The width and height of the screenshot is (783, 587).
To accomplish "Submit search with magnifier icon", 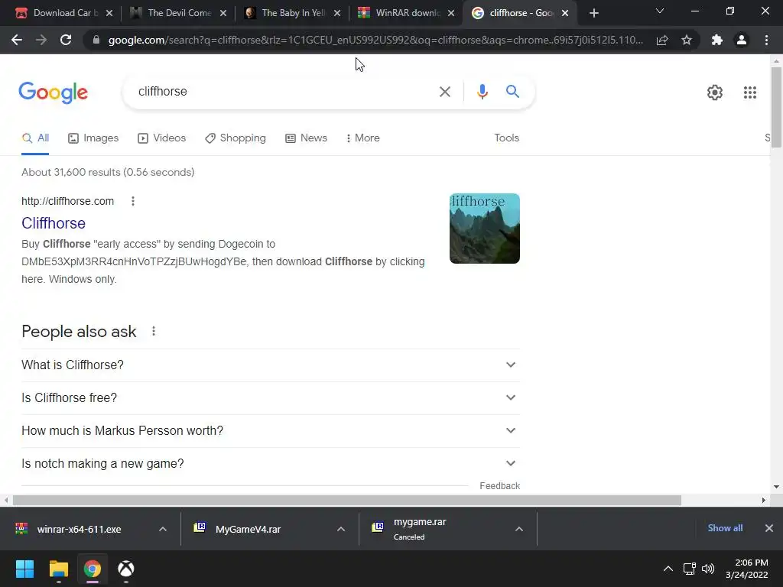I will click(512, 92).
